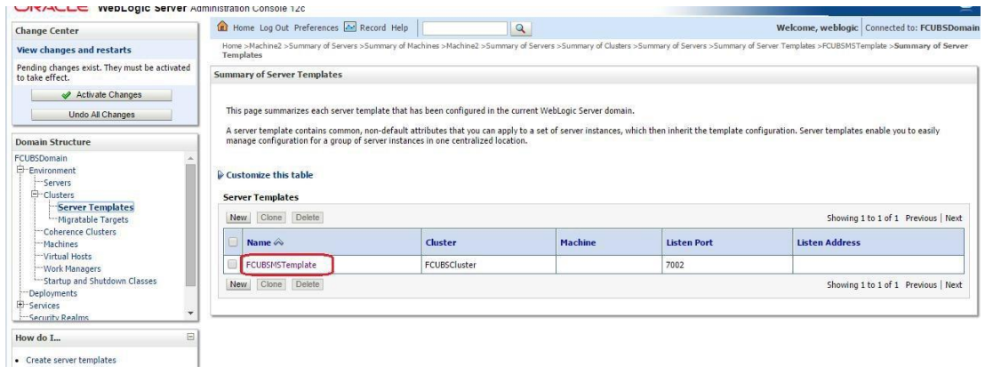Select FCUBSDomain in Domain Structure
Viewport: 1001px width, 374px height.
click(40, 158)
